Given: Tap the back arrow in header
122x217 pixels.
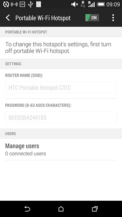Looking at the screenshot, I should (x=8, y=18).
